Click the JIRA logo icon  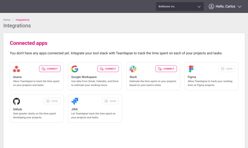(75, 101)
